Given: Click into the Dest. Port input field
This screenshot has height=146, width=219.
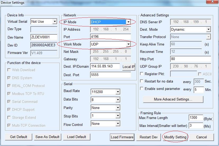Looking at the screenshot, I should click(110, 75).
